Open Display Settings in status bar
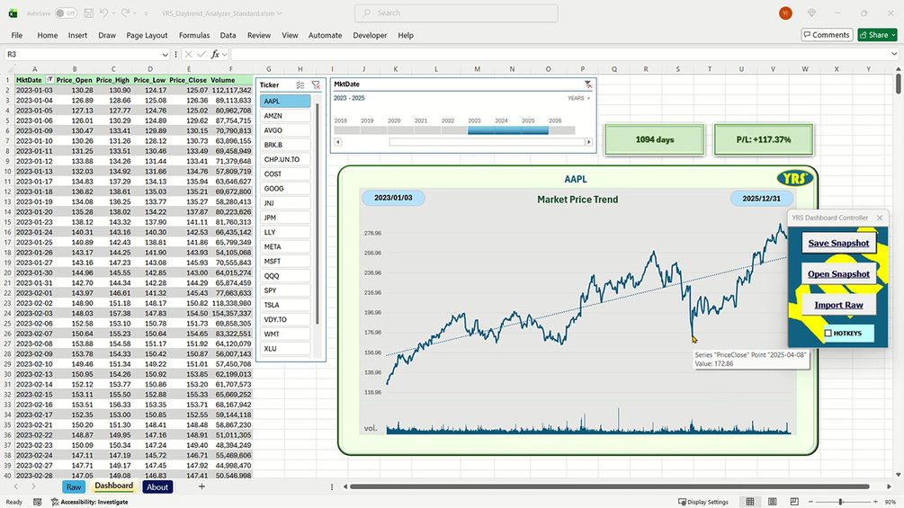The height and width of the screenshot is (508, 904). click(703, 503)
